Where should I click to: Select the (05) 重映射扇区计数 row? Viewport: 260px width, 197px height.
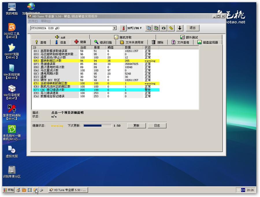point(96,61)
